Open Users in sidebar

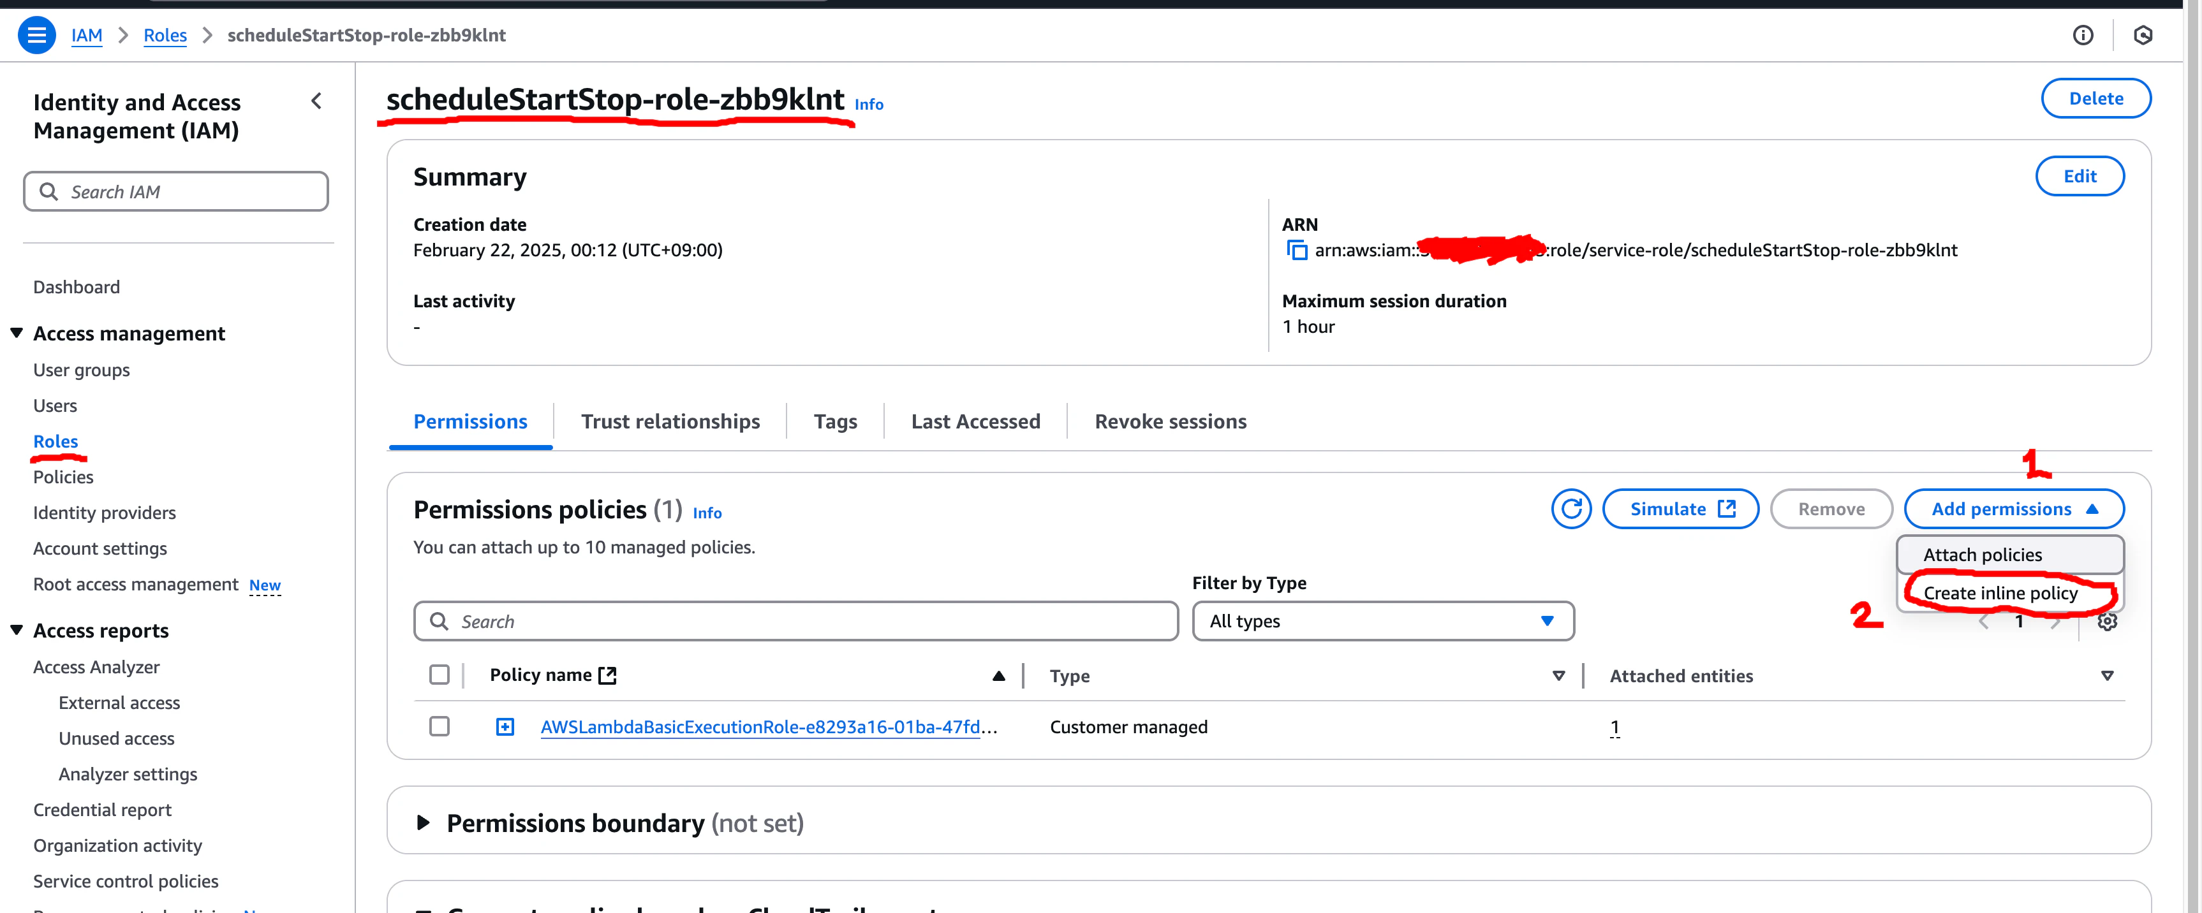pos(55,405)
